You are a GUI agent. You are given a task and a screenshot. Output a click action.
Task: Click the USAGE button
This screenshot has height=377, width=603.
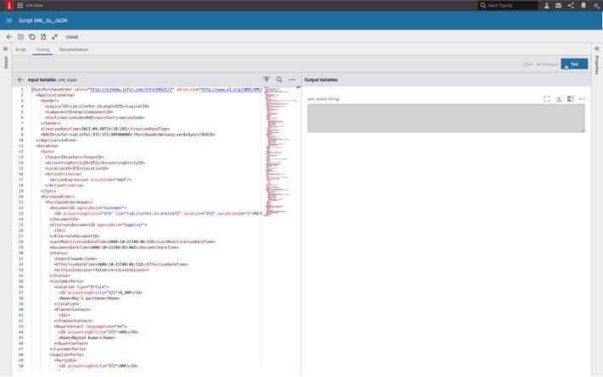click(72, 37)
